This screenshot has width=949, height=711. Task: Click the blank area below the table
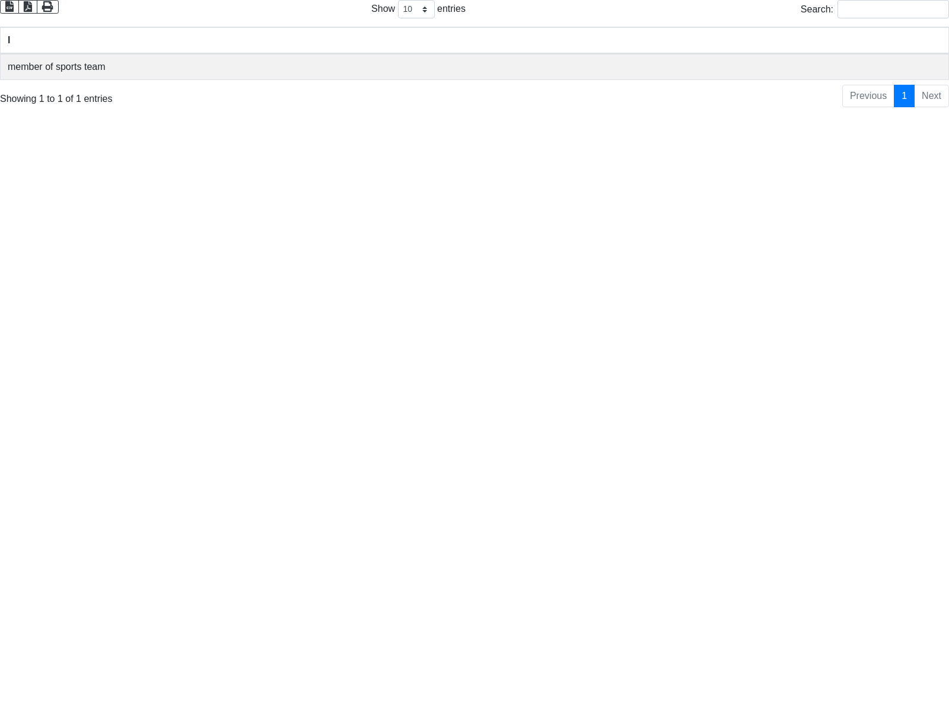click(474, 355)
